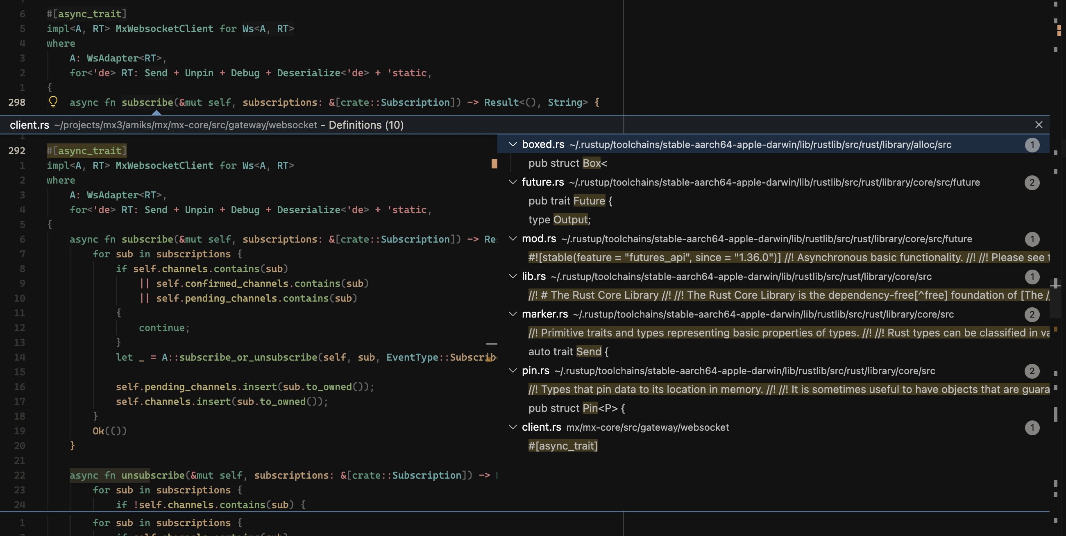Open the 'auto trait Send {' definition
The height and width of the screenshot is (536, 1066).
[x=568, y=352]
